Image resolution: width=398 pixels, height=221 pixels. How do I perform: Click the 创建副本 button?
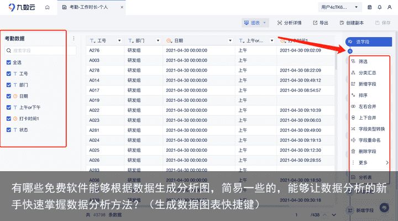pyautogui.click(x=352, y=23)
